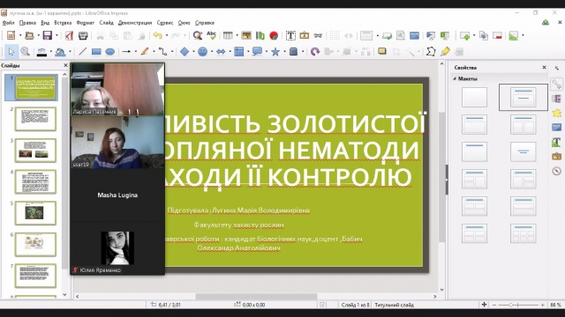Open the Properties wrench deck in sidebar

(x=556, y=85)
